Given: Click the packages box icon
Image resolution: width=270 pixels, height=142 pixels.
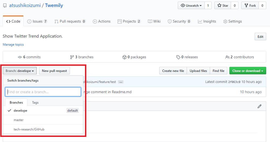Looking at the screenshot, I should coord(124,57).
